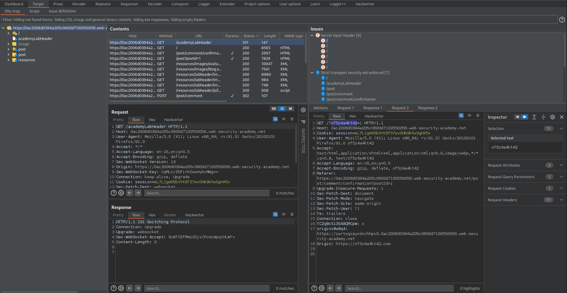Go to next match in Response search
Screen dimensions: 567x293
click(x=138, y=288)
